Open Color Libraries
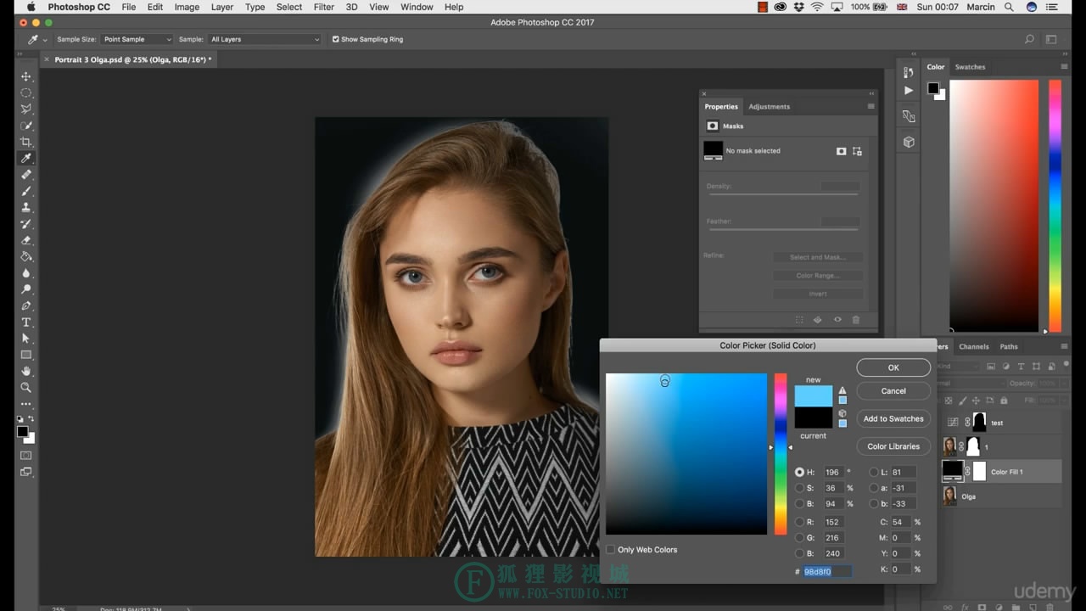Screen dimensions: 1086x611 tap(893, 446)
